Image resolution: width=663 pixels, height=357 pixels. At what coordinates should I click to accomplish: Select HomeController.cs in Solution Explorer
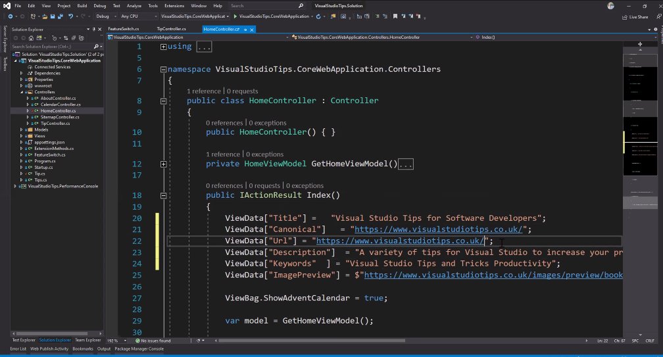point(58,110)
